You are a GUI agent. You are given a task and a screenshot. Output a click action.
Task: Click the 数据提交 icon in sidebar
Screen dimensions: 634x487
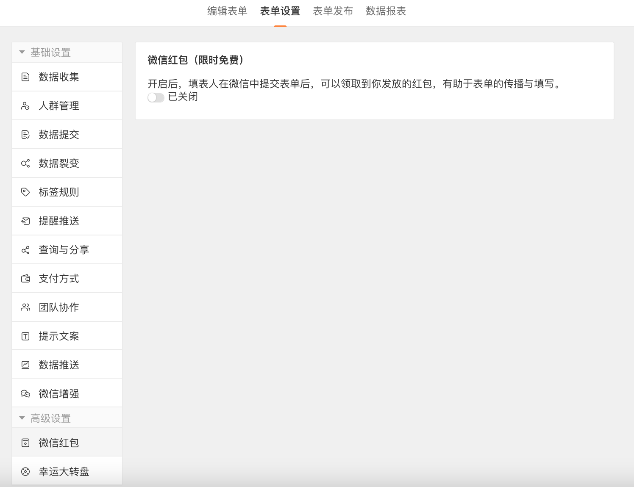coord(25,135)
